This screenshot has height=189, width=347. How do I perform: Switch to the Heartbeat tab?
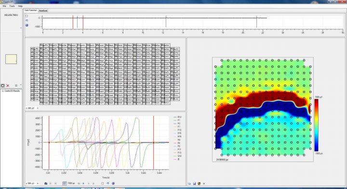(43, 11)
